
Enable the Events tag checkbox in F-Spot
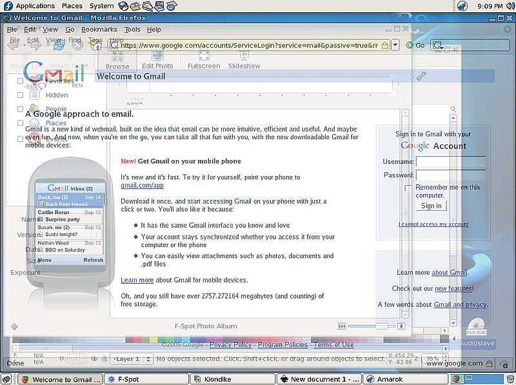(21, 139)
